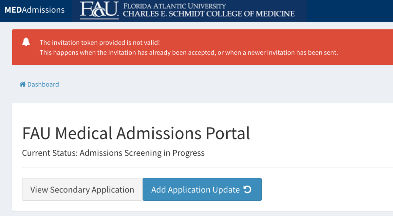Click the alert line about a newer invitation sent

tap(189, 52)
